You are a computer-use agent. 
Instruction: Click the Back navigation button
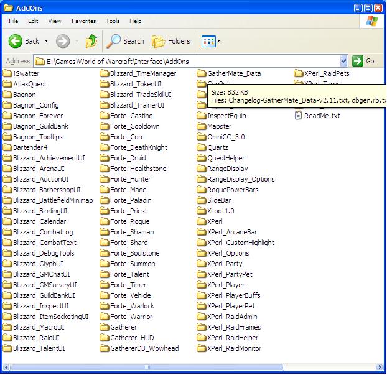[x=24, y=41]
